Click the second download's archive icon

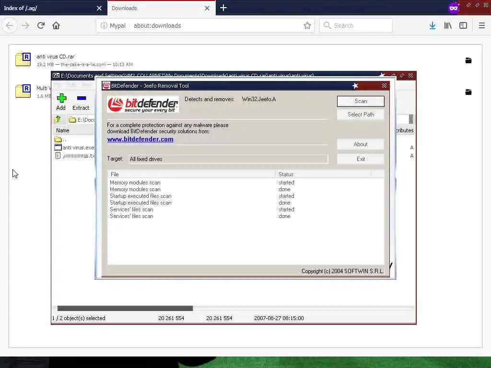click(x=23, y=91)
